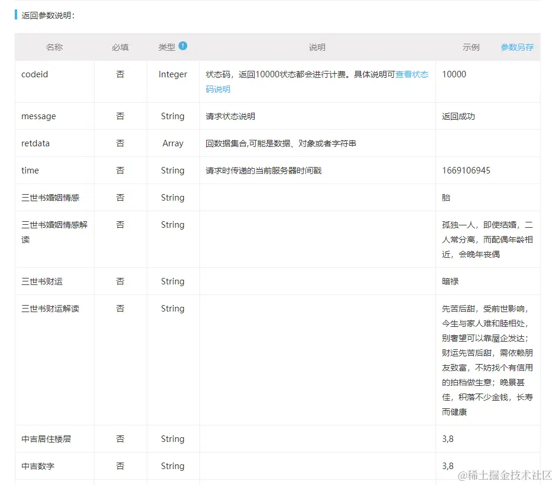The height and width of the screenshot is (485, 556).
Task: Click the example value 10000
Action: point(454,74)
